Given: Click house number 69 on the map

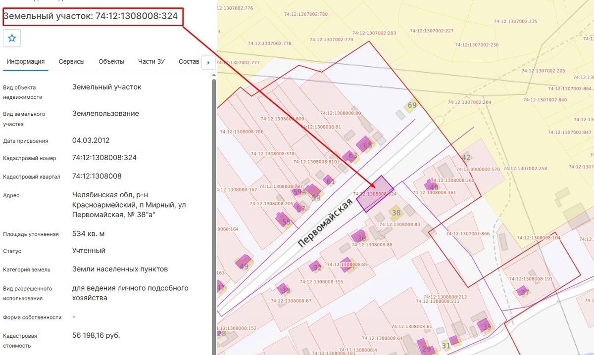Looking at the screenshot, I should pos(412,105).
